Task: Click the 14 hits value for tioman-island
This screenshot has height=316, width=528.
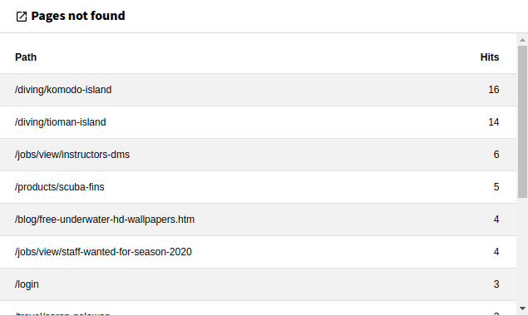Action: pyautogui.click(x=494, y=122)
